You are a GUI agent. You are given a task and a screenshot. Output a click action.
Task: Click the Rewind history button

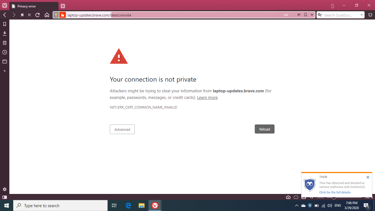[x=22, y=15]
